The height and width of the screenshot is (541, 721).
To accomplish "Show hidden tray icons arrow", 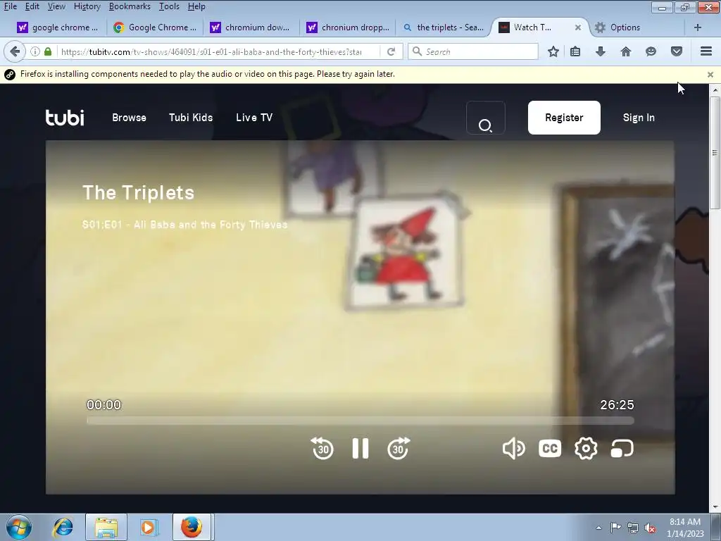I will [x=598, y=528].
